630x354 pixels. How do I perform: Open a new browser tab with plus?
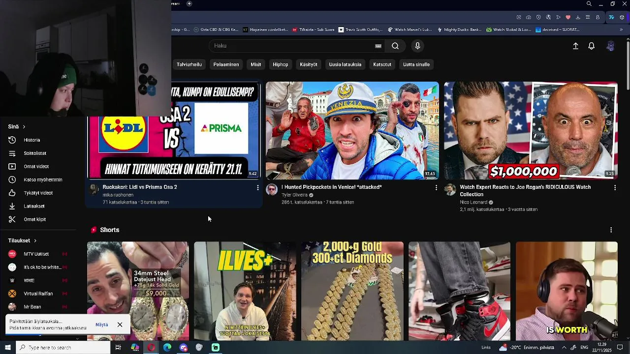pos(189,4)
